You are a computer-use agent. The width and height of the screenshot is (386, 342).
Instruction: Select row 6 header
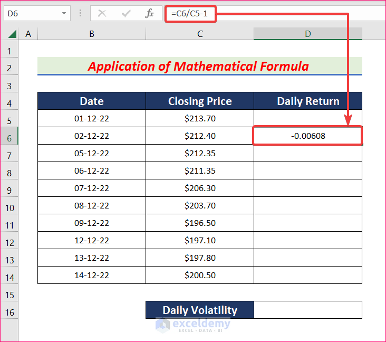pyautogui.click(x=9, y=136)
